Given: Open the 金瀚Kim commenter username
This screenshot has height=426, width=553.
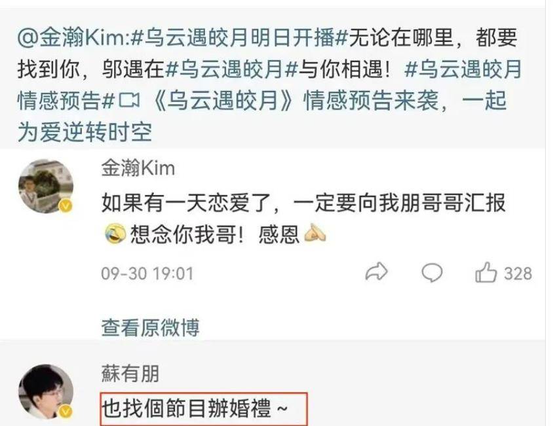Looking at the screenshot, I should [138, 168].
